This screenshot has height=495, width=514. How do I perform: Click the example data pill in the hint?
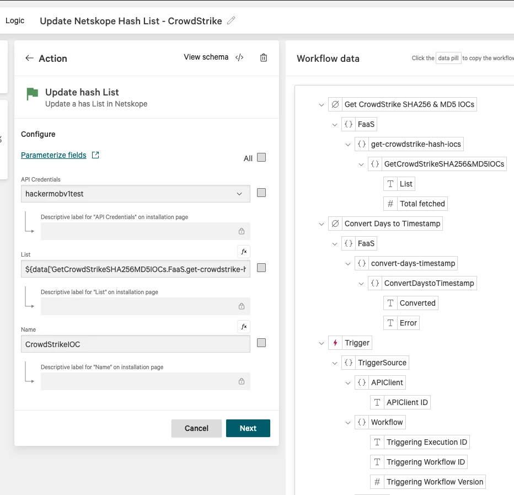point(448,58)
